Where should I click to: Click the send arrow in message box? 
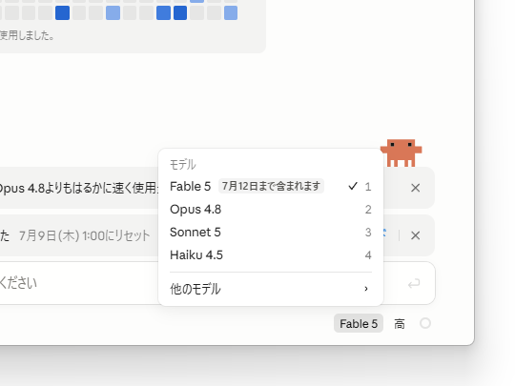[x=414, y=283]
